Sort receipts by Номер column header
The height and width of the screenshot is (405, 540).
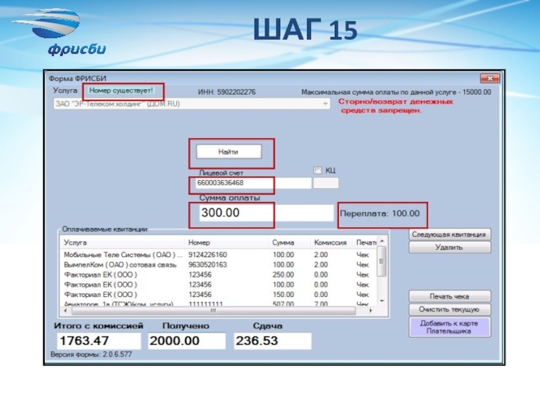pyautogui.click(x=227, y=242)
